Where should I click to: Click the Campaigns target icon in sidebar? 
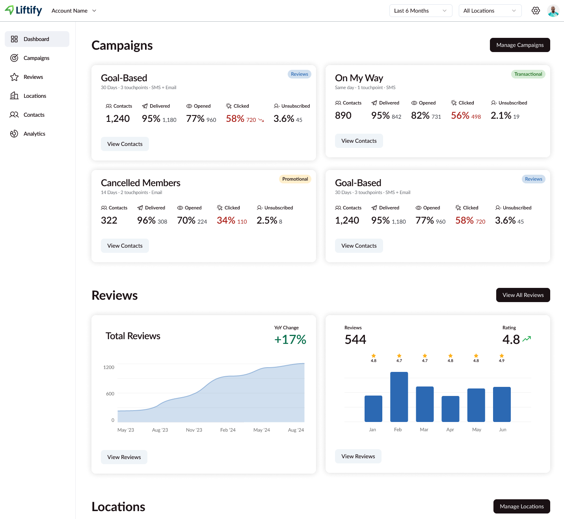tap(14, 58)
